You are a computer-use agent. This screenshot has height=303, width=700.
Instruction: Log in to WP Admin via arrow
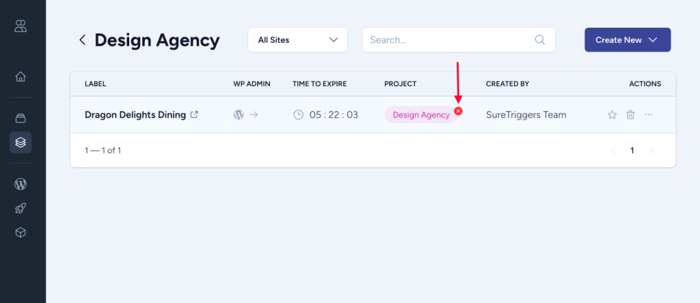[x=254, y=115]
